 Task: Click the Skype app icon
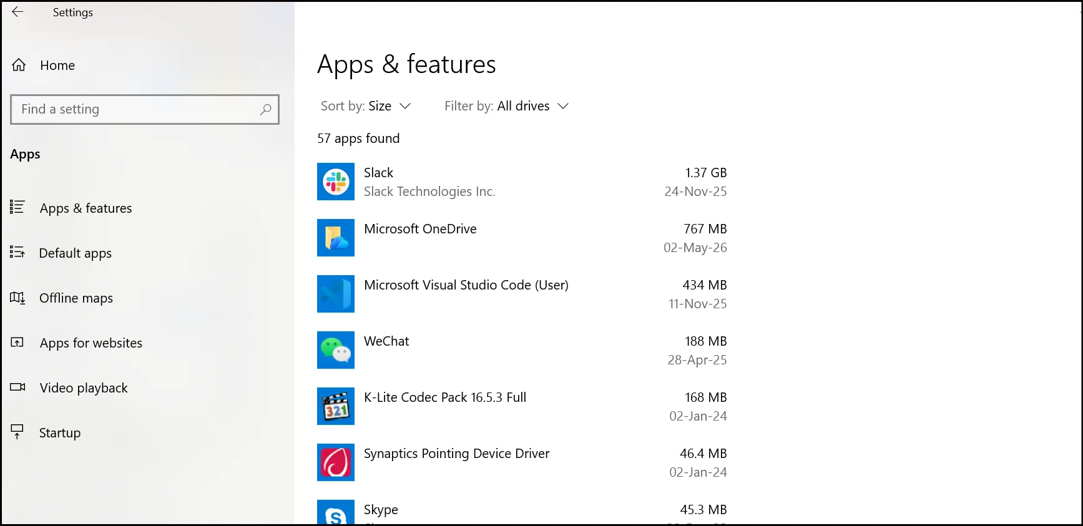pyautogui.click(x=336, y=512)
